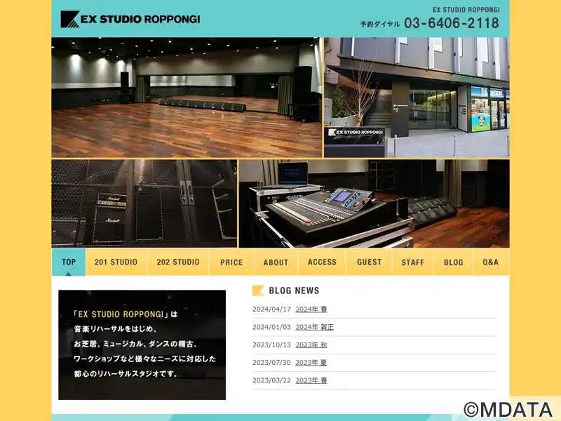Click the small EX STUDIO ROPPONGI text at top right

coord(466,10)
